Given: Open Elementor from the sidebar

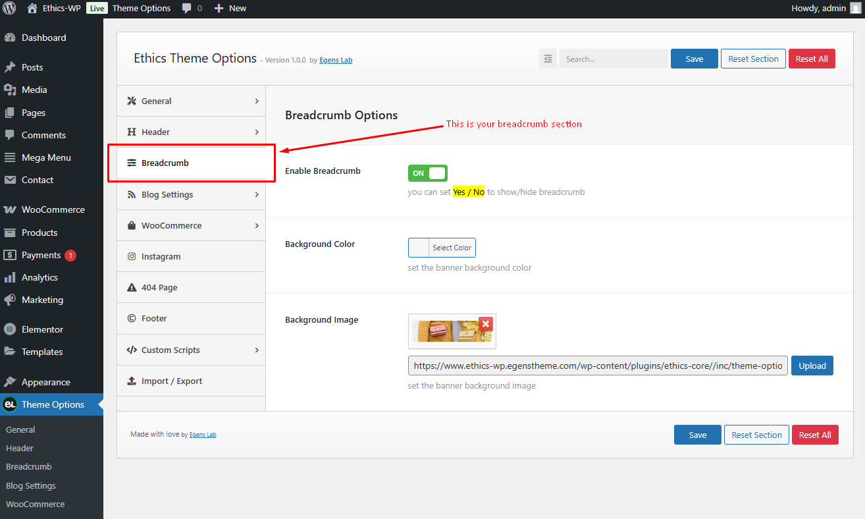Looking at the screenshot, I should 42,329.
